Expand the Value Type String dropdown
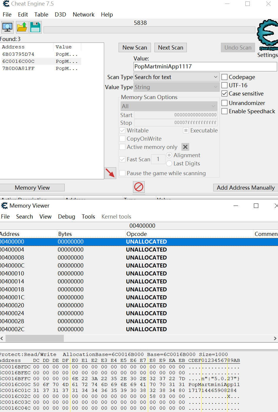This screenshot has height=412, width=278. point(176,87)
